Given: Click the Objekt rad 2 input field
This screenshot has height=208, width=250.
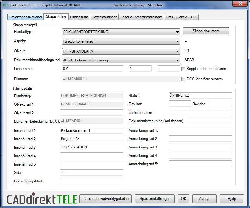Looking at the screenshot, I should pos(91,113).
